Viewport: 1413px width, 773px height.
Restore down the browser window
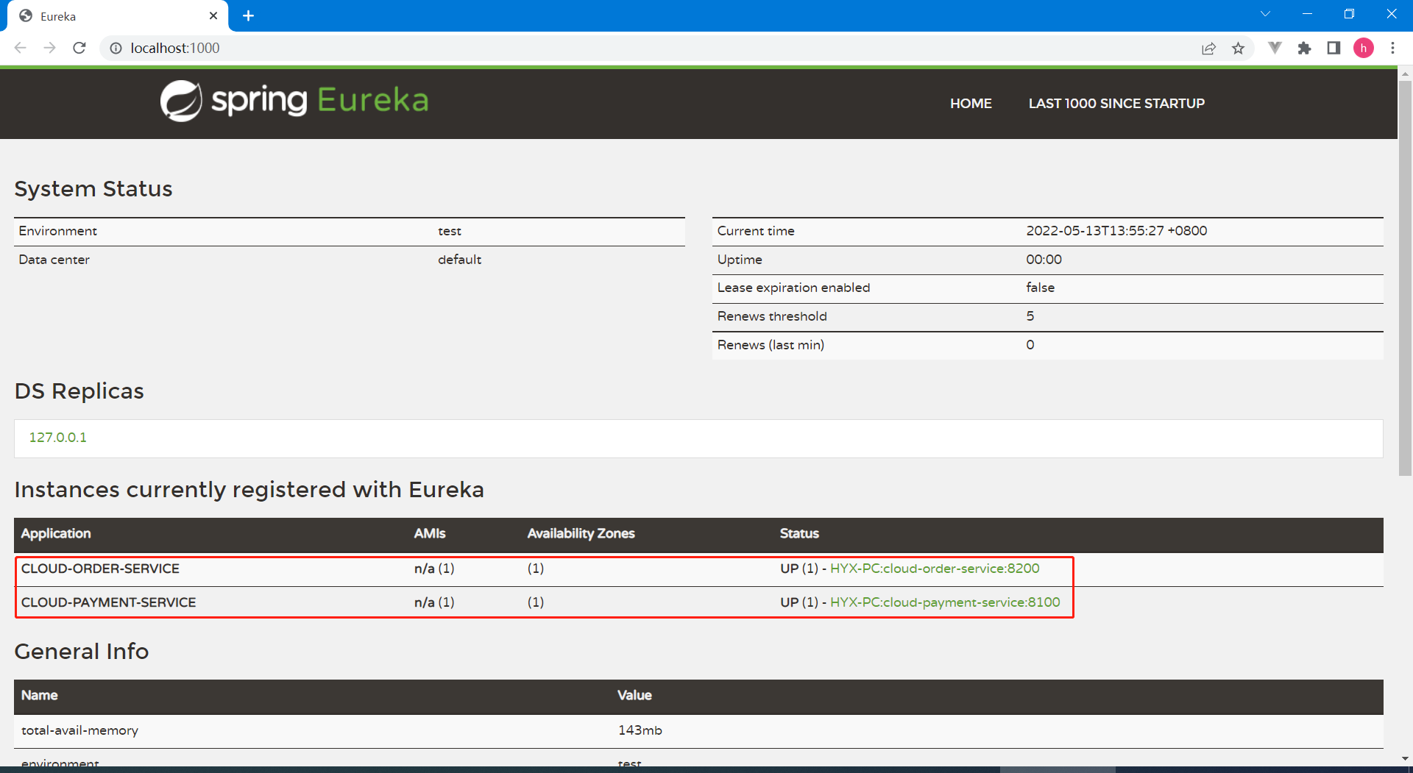tap(1349, 14)
